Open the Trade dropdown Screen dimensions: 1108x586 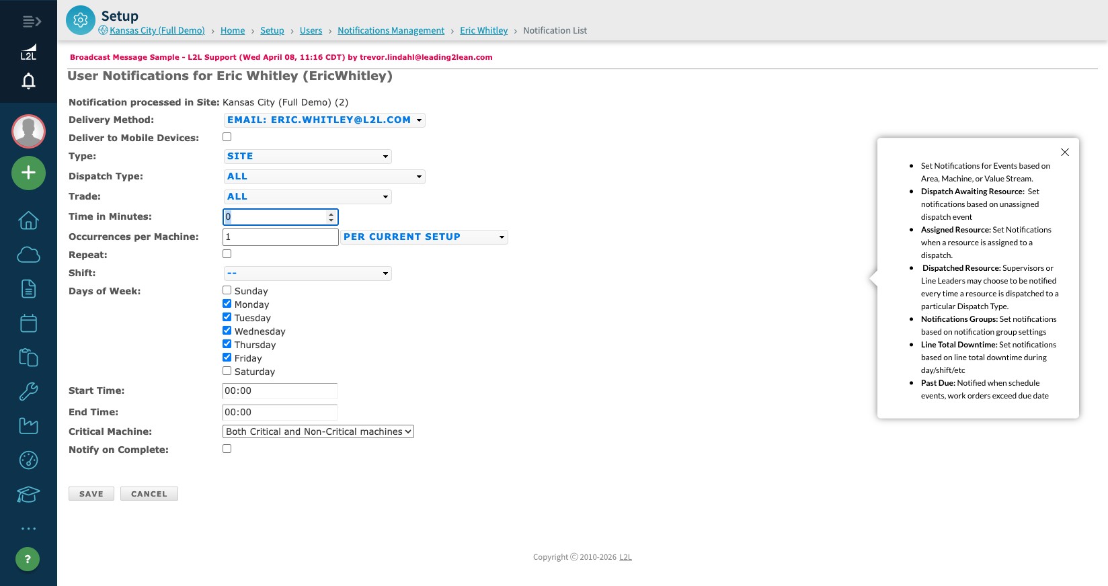point(308,197)
